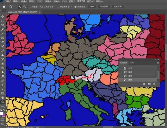Select the Magic Wand tool in the toolbar

[x=2, y=29]
